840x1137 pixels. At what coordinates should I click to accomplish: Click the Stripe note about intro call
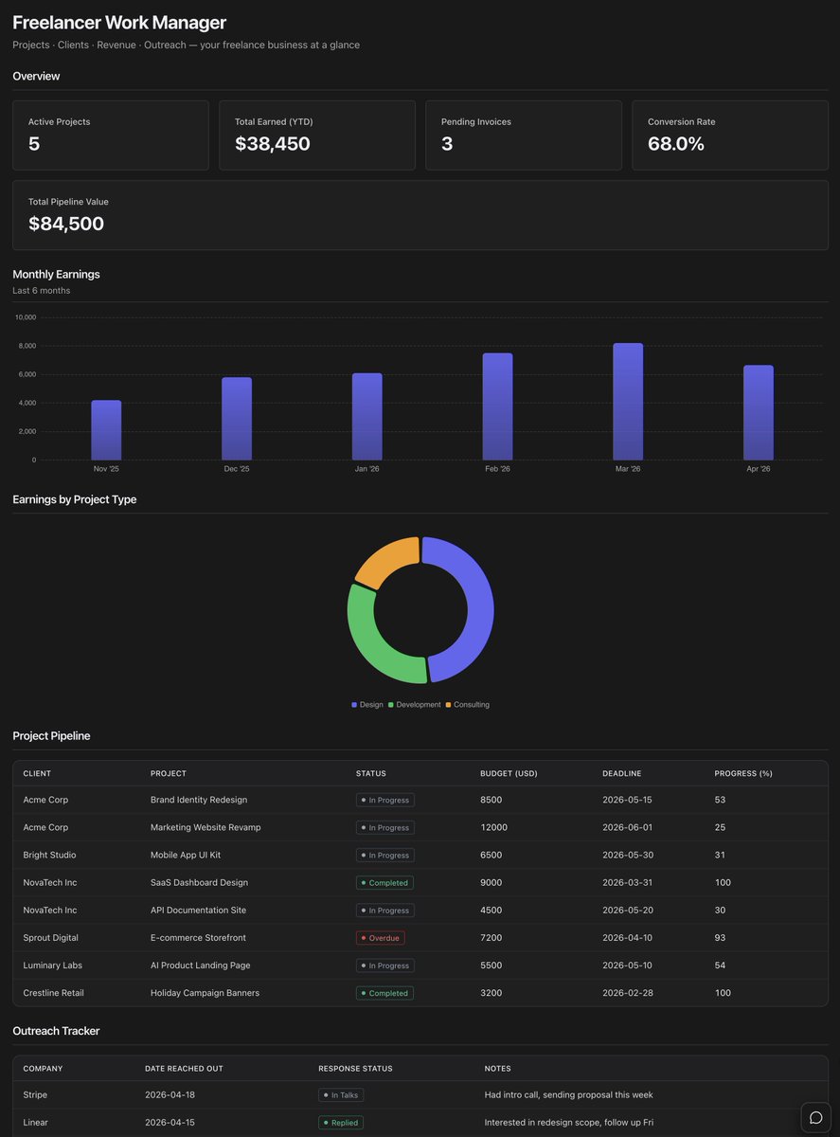(568, 1094)
